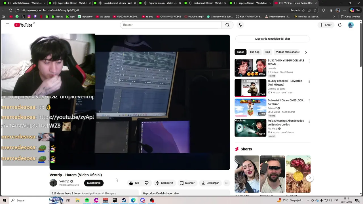Open File Explorer from the taskbar
The width and height of the screenshot is (363, 204).
pyautogui.click(x=77, y=200)
